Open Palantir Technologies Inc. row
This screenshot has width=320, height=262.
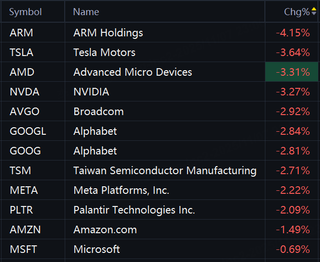[134, 210]
